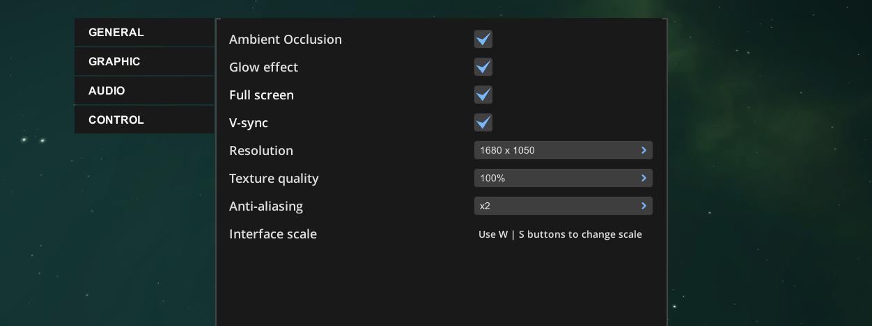Go to the AUDIO settings tab
872x326 pixels.
pyautogui.click(x=107, y=91)
